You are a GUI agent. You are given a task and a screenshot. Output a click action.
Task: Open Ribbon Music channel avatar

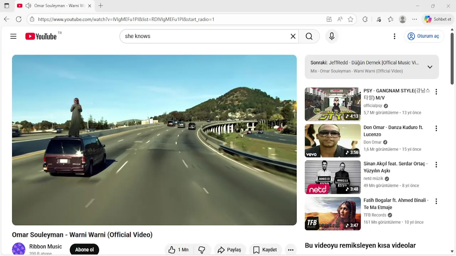tap(19, 249)
